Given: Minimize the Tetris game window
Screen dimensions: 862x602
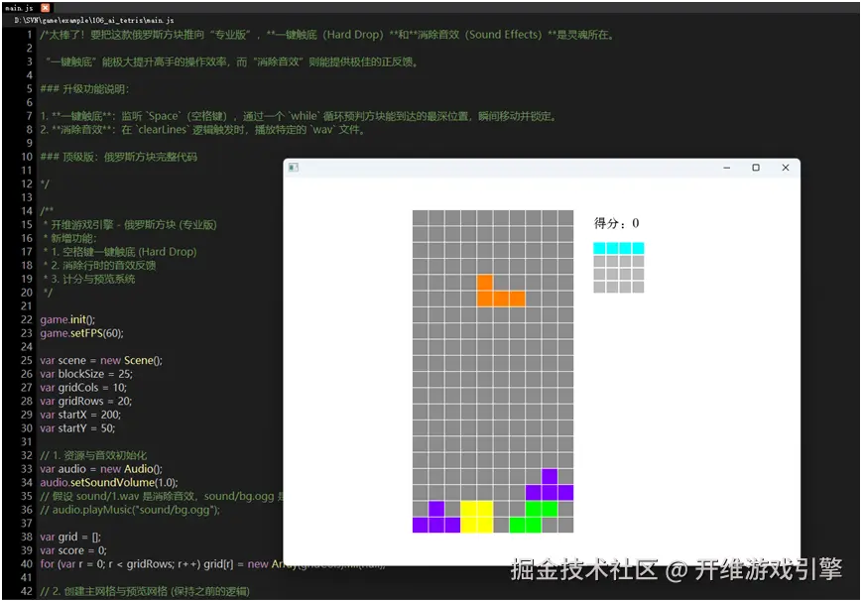Looking at the screenshot, I should point(729,167).
